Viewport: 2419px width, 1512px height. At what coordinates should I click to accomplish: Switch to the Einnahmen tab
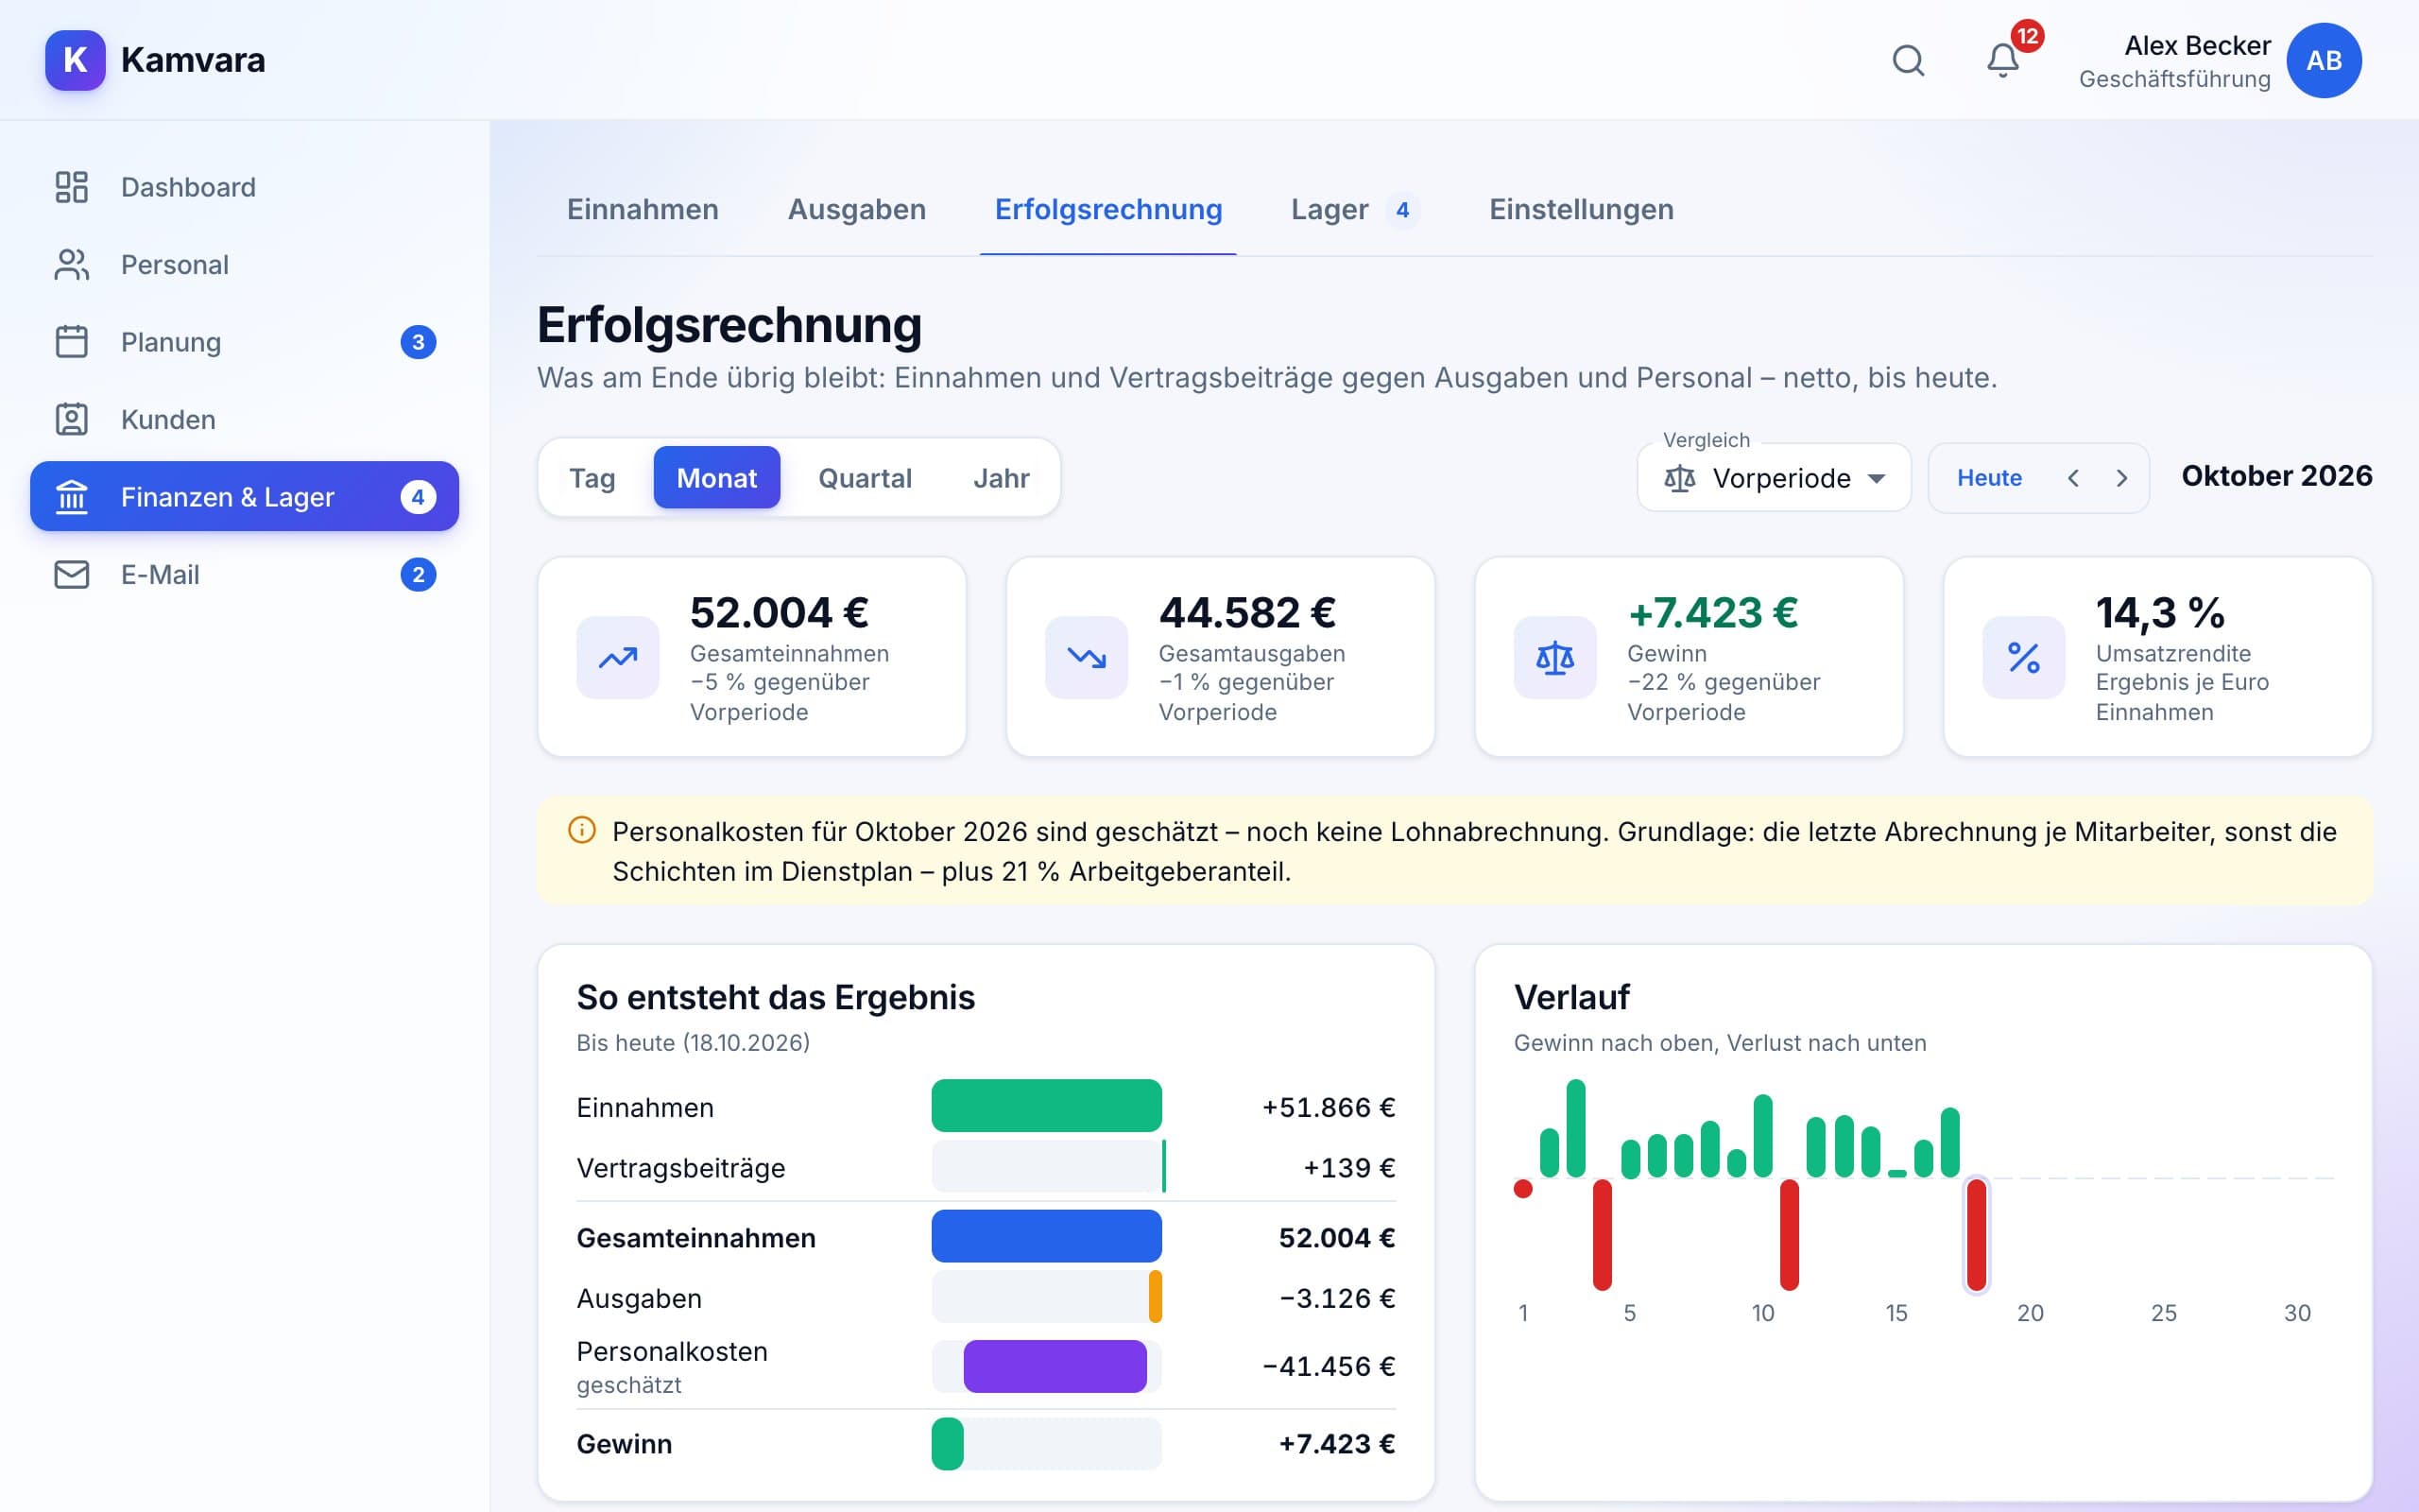tap(643, 209)
